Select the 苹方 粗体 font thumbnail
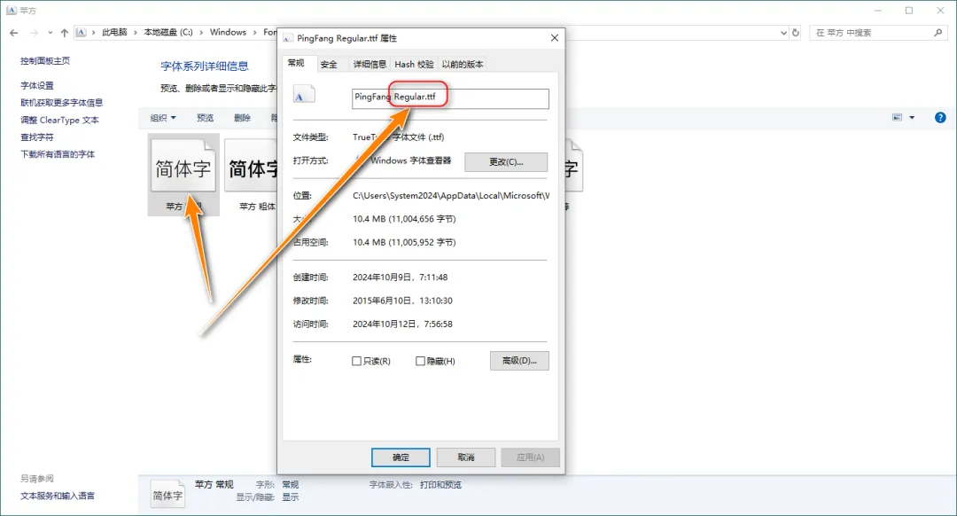Image resolution: width=957 pixels, height=516 pixels. pyautogui.click(x=253, y=175)
